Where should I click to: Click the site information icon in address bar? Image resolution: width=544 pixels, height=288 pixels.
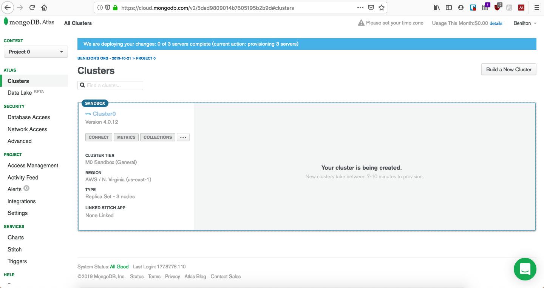click(x=100, y=8)
